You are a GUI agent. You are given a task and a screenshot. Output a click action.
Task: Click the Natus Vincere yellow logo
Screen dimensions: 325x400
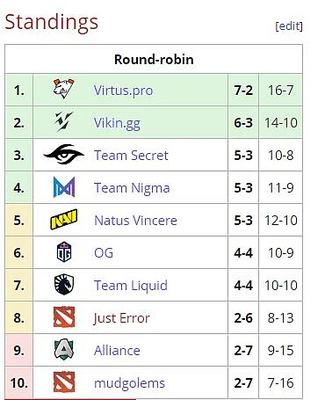(64, 219)
